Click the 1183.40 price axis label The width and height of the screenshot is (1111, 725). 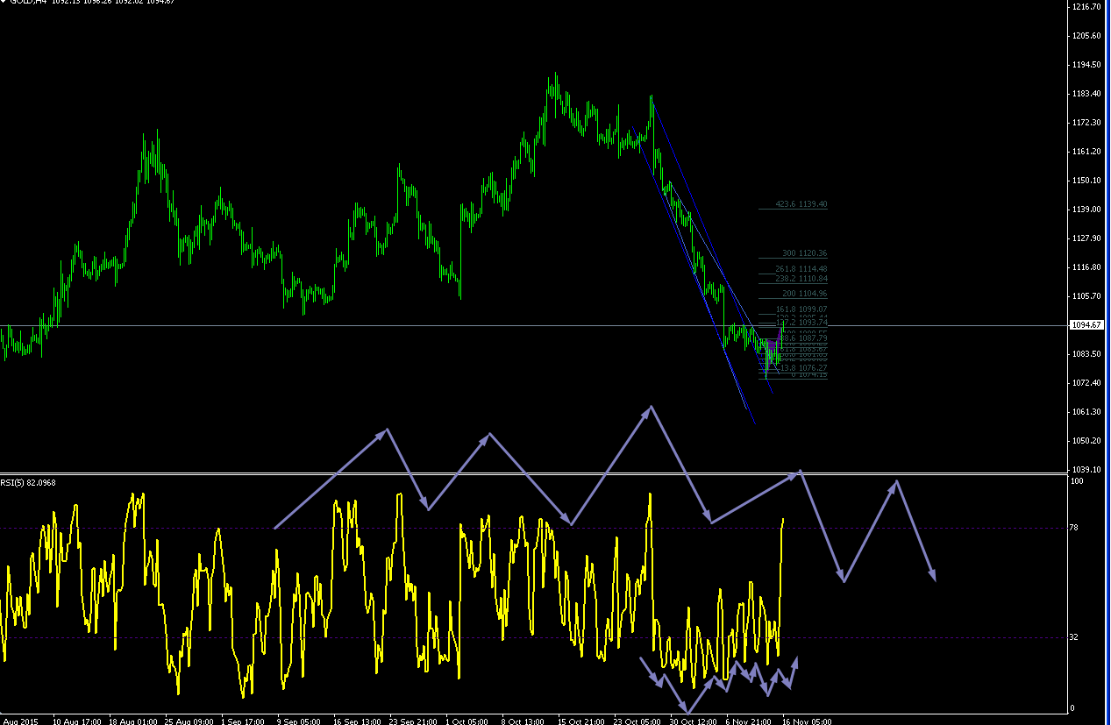pyautogui.click(x=1088, y=93)
